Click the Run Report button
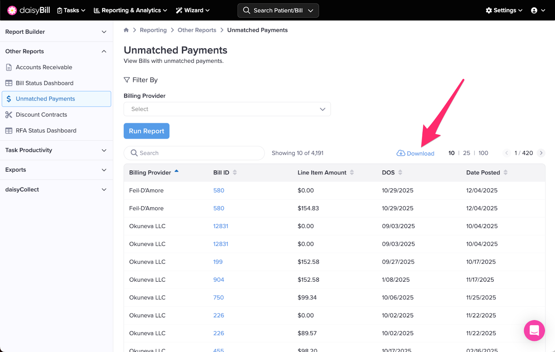The width and height of the screenshot is (555, 352). pos(146,131)
